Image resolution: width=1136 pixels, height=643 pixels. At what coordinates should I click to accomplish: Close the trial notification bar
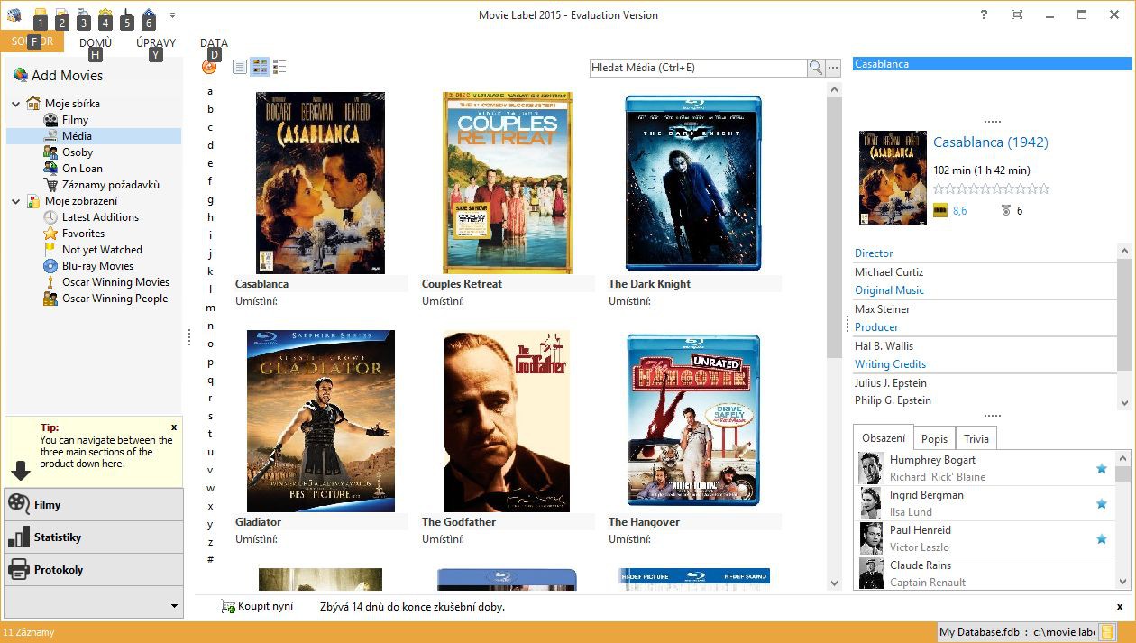[x=1120, y=606]
